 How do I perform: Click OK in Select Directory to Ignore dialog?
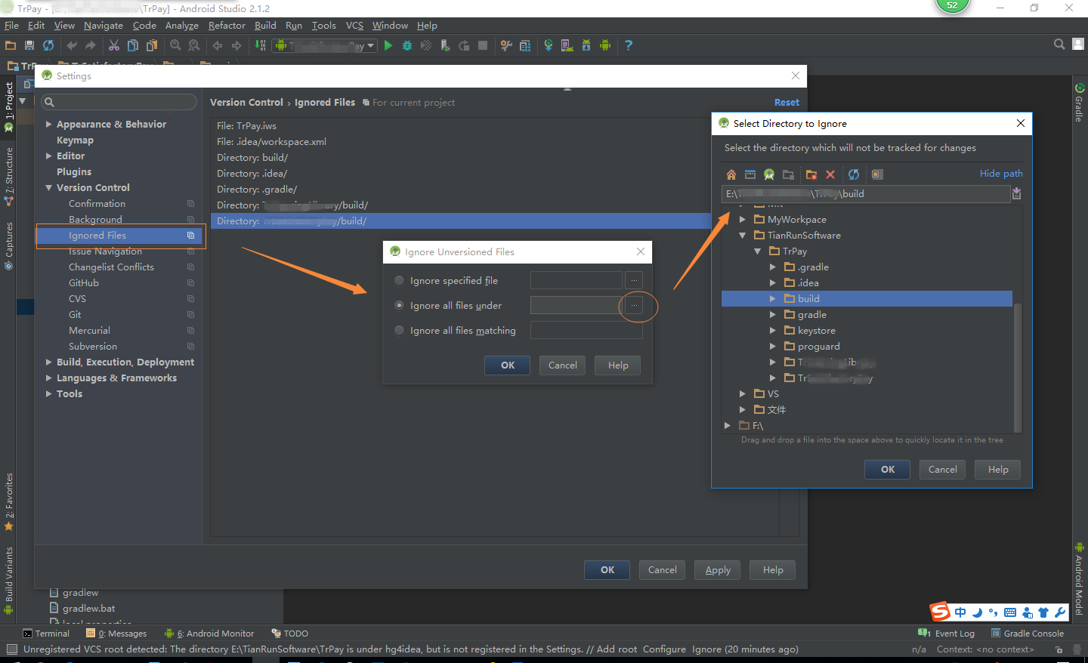pyautogui.click(x=888, y=469)
